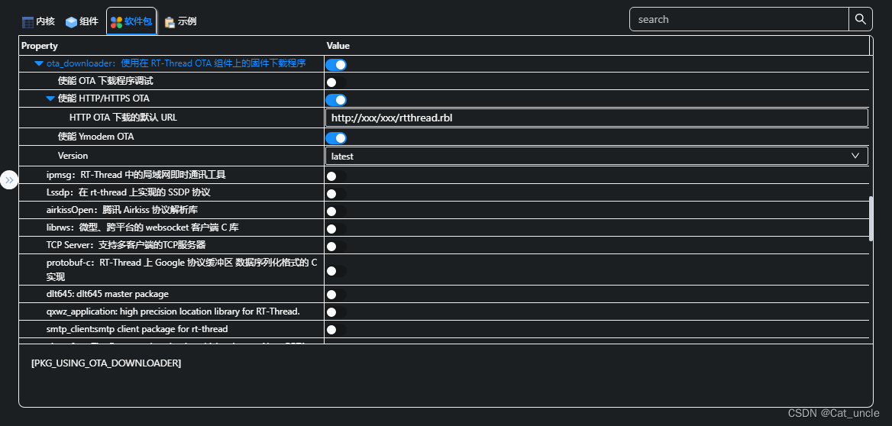The image size is (892, 426).
Task: Edit the HTTP OTA default URL field
Action: 596,118
